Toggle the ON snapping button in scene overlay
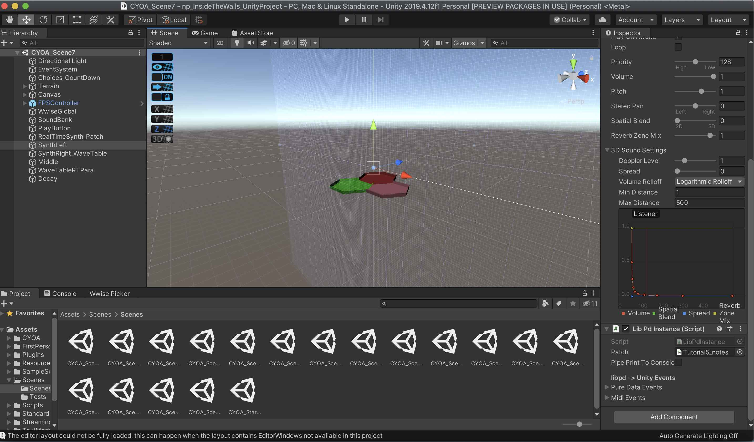 (x=162, y=77)
